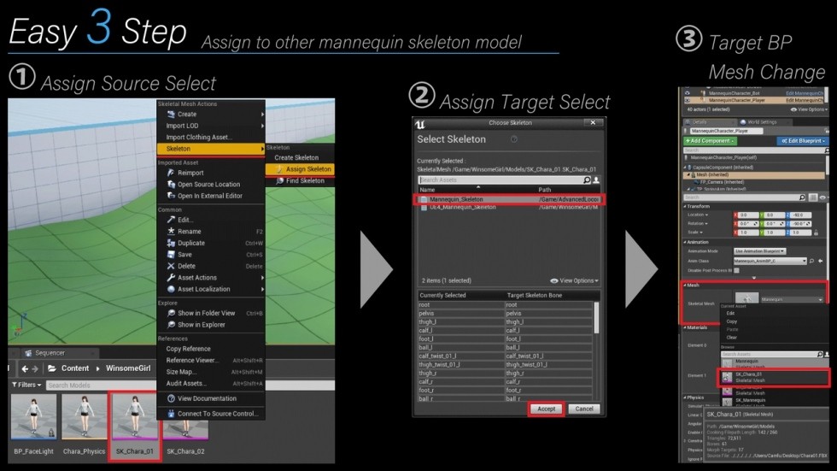Toggle visibility eye for MannequinCharacter_Bot
837x471 pixels.
[687, 93]
